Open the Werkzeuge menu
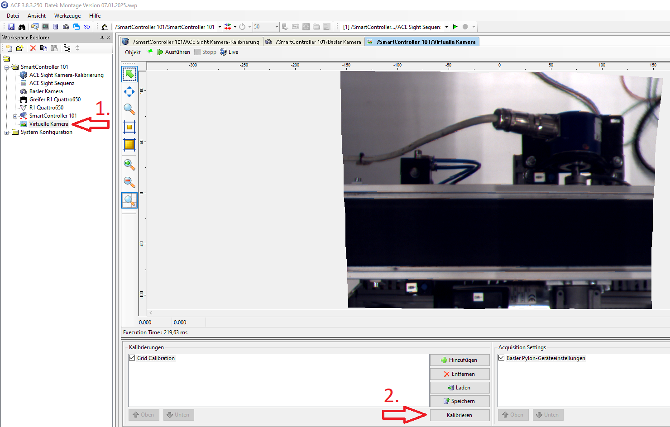Image resolution: width=670 pixels, height=427 pixels. click(x=67, y=16)
